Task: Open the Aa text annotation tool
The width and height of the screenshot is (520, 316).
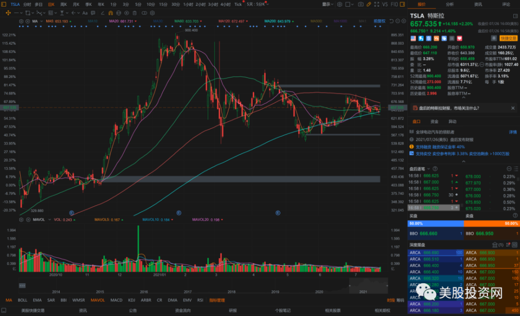Action: coord(85,13)
